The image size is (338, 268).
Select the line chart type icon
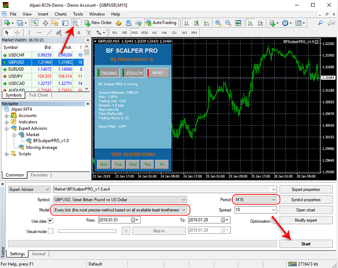click(207, 23)
